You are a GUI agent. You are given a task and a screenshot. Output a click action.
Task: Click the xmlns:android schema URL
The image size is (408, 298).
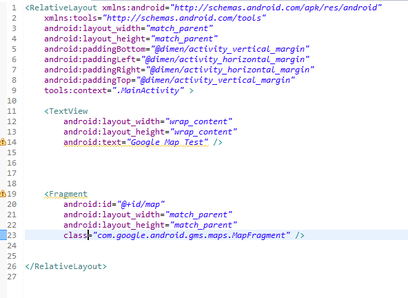[x=276, y=8]
